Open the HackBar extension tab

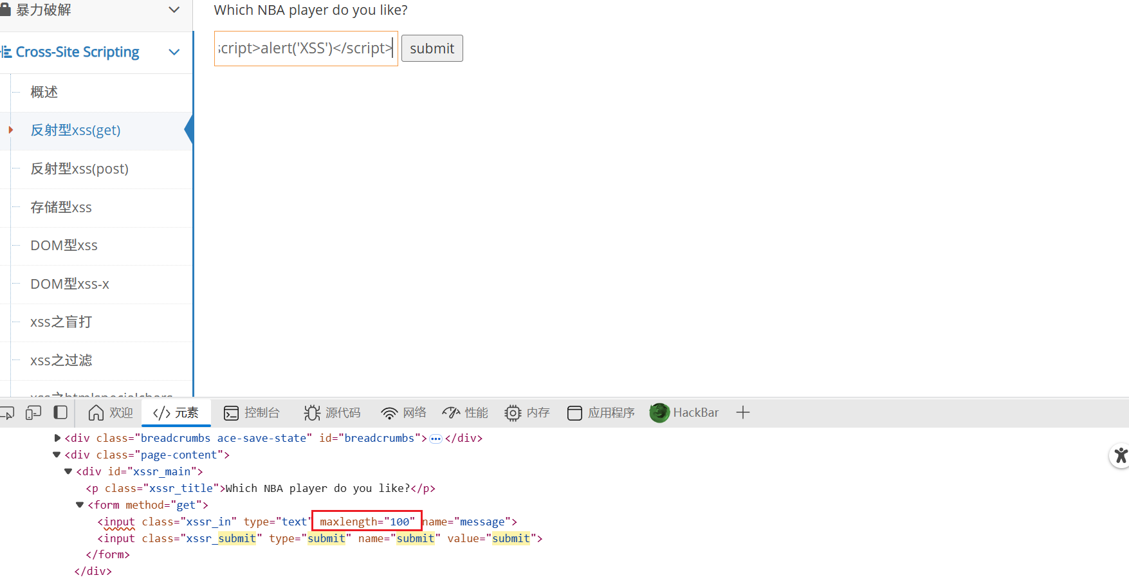[x=684, y=413]
